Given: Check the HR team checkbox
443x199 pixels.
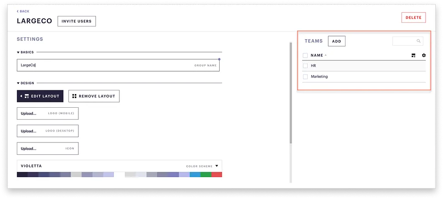Looking at the screenshot, I should [305, 66].
